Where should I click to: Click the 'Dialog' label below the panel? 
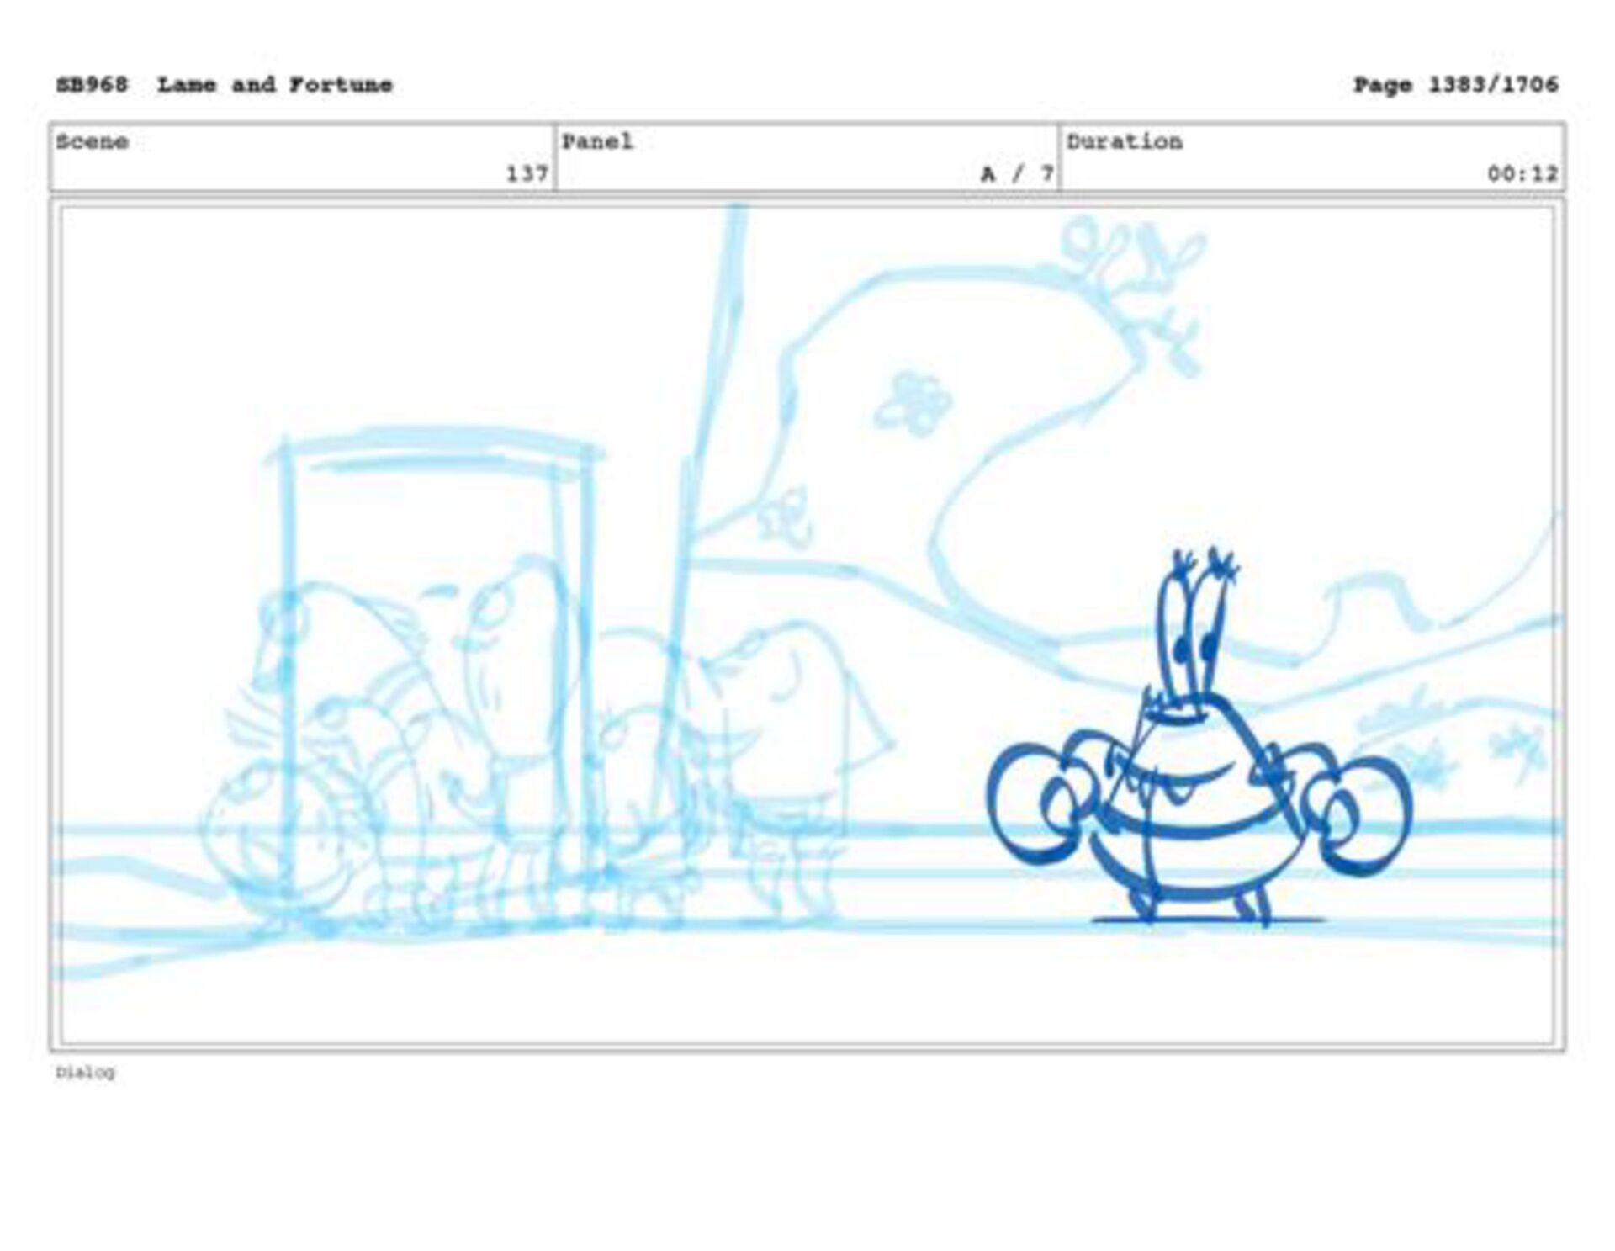(x=85, y=1073)
